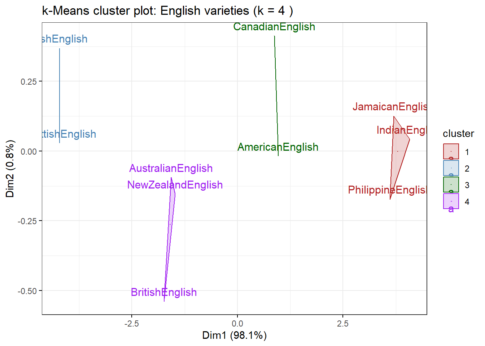Viewport: 485px width, 346px height.
Task: Click the BritishEnglish label
Action: coord(164,292)
